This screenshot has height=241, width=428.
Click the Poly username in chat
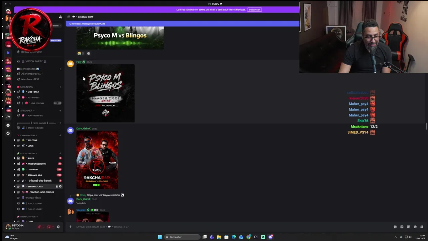pos(79,62)
